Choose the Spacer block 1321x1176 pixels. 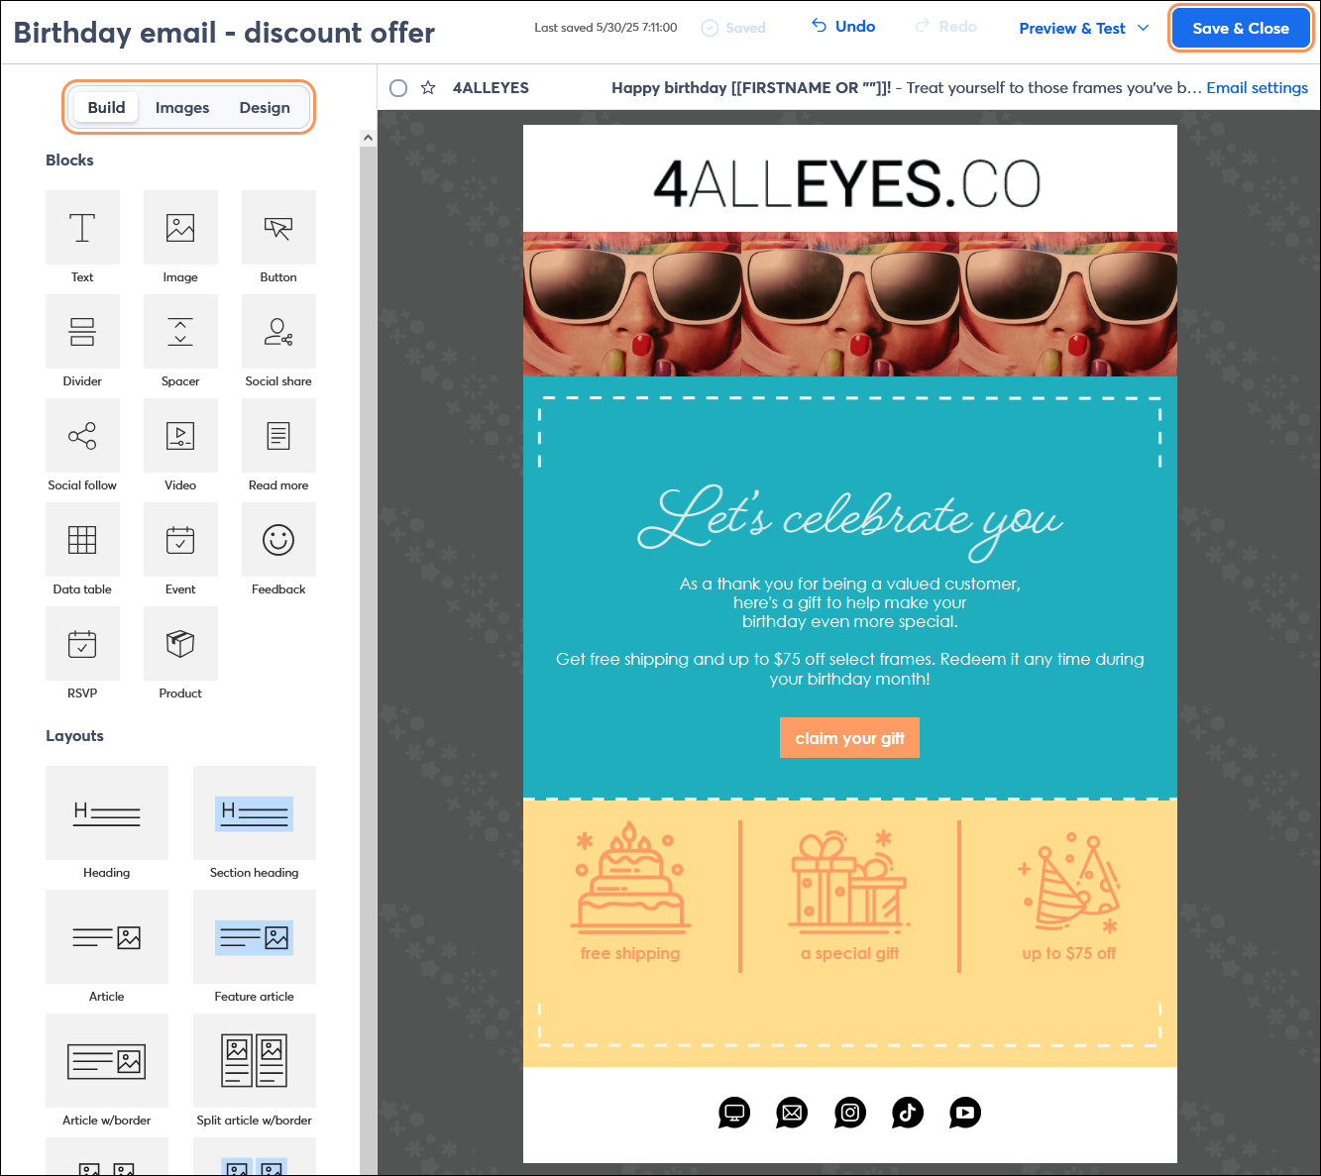pyautogui.click(x=180, y=332)
